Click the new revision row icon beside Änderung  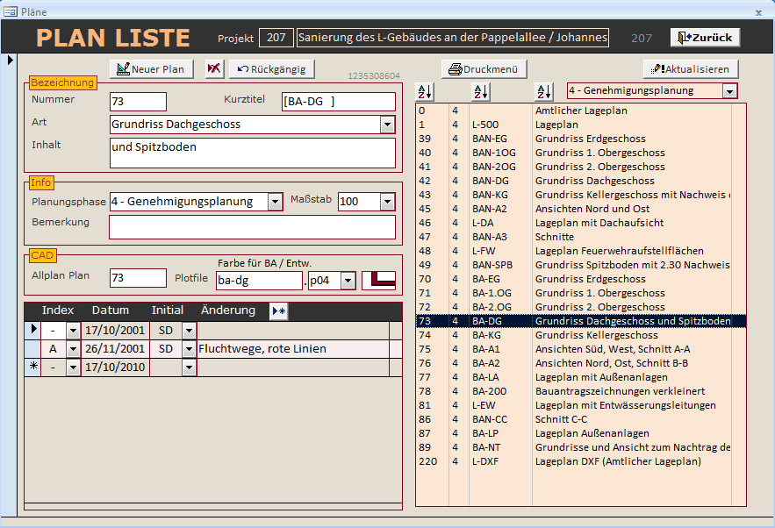pos(279,310)
